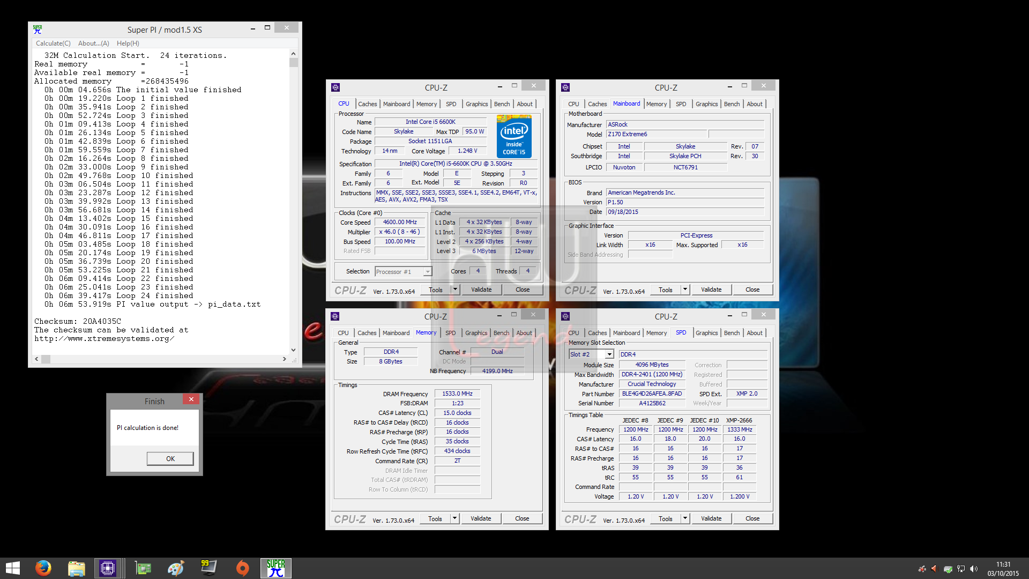Click the orange speaker tray icon
This screenshot has width=1029, height=579.
click(x=934, y=569)
